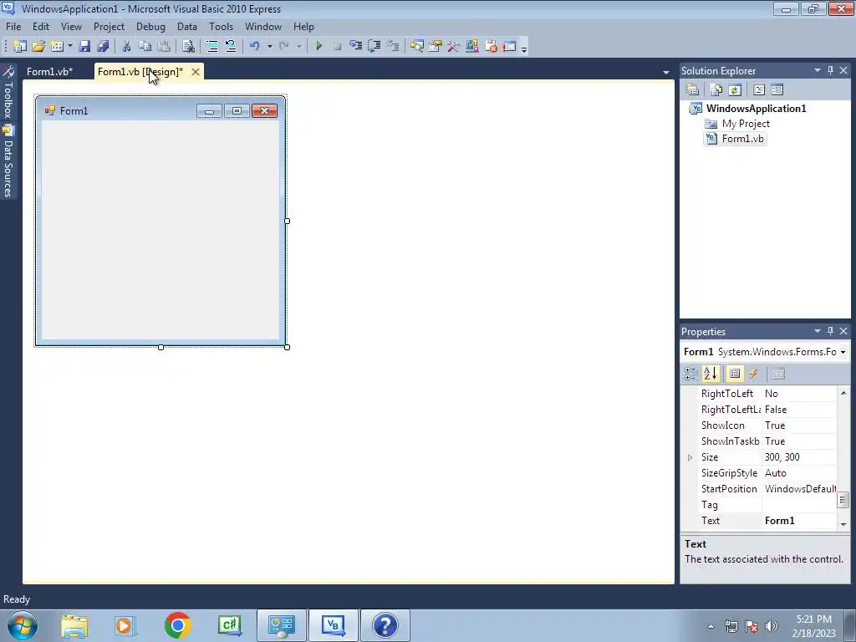Open the Project menu
The image size is (856, 642).
click(109, 26)
